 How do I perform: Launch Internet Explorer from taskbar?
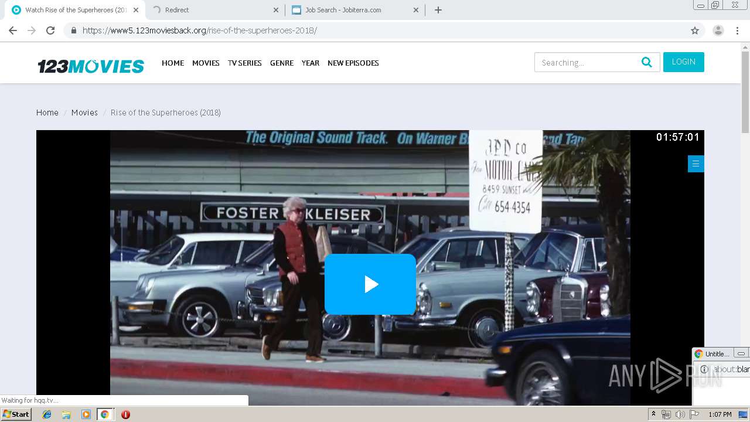[47, 414]
